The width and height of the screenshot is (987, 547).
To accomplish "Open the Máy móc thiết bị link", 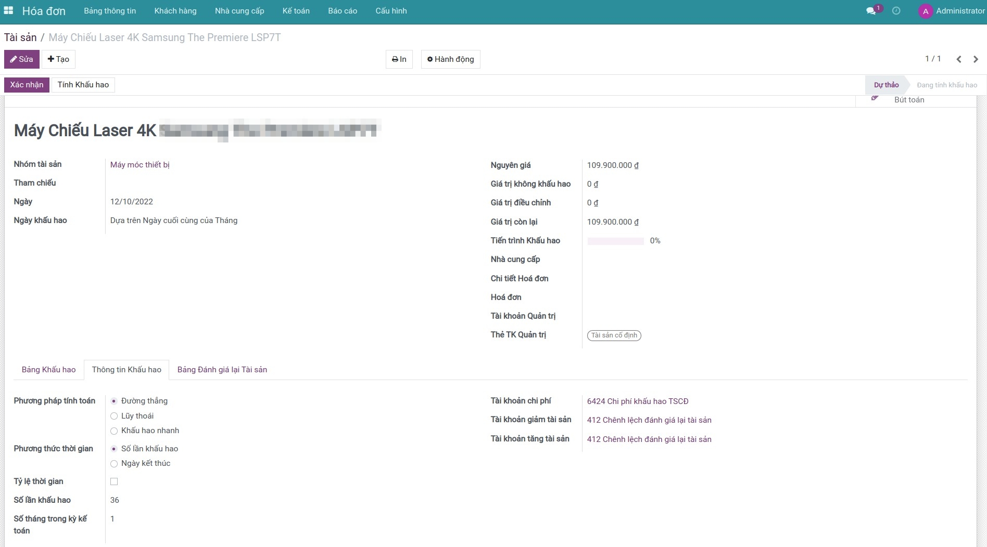I will tap(140, 165).
